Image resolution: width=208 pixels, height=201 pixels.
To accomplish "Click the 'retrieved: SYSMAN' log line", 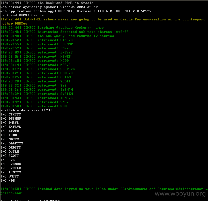I will 37,90.
